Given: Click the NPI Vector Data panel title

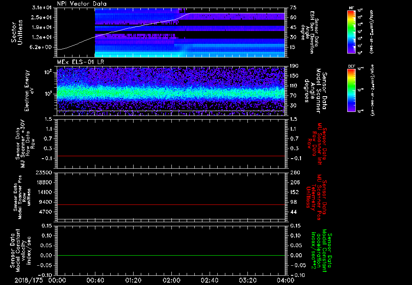Looking at the screenshot, I should coord(82,4).
